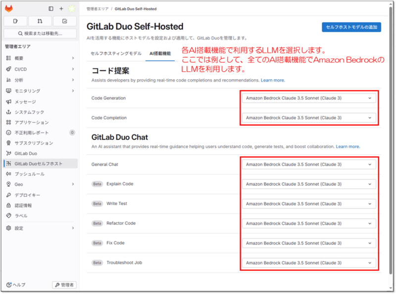Open the Write Test model dropdown

(x=309, y=204)
